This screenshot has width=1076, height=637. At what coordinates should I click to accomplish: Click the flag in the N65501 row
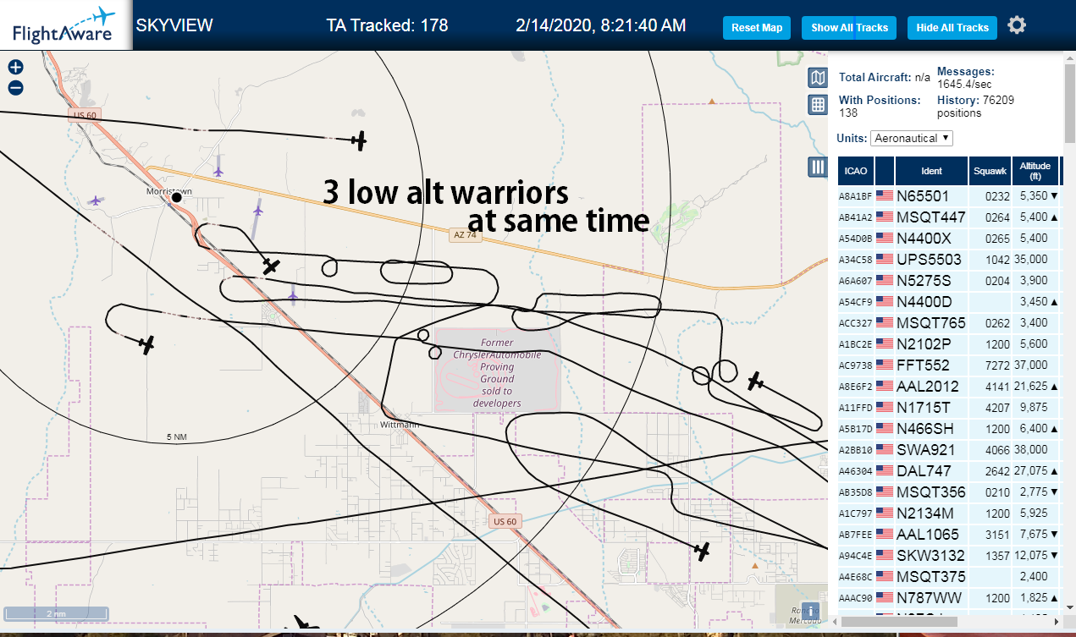tap(885, 195)
